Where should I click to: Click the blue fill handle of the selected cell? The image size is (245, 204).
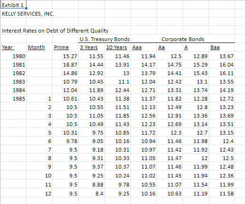point(26,8)
